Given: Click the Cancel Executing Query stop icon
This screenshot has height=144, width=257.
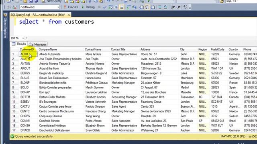Looking at the screenshot, I should (x=99, y=7).
